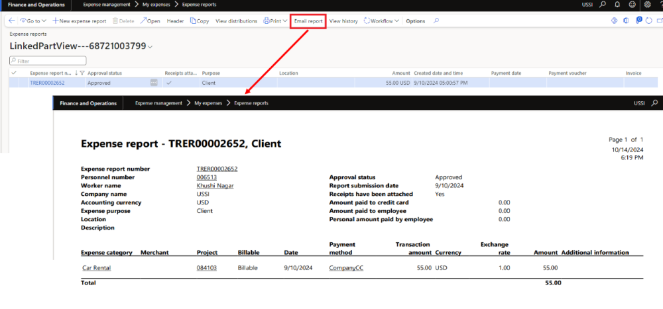Click Khushi Nagar worker link
This screenshot has height=309, width=663.
[x=215, y=186]
